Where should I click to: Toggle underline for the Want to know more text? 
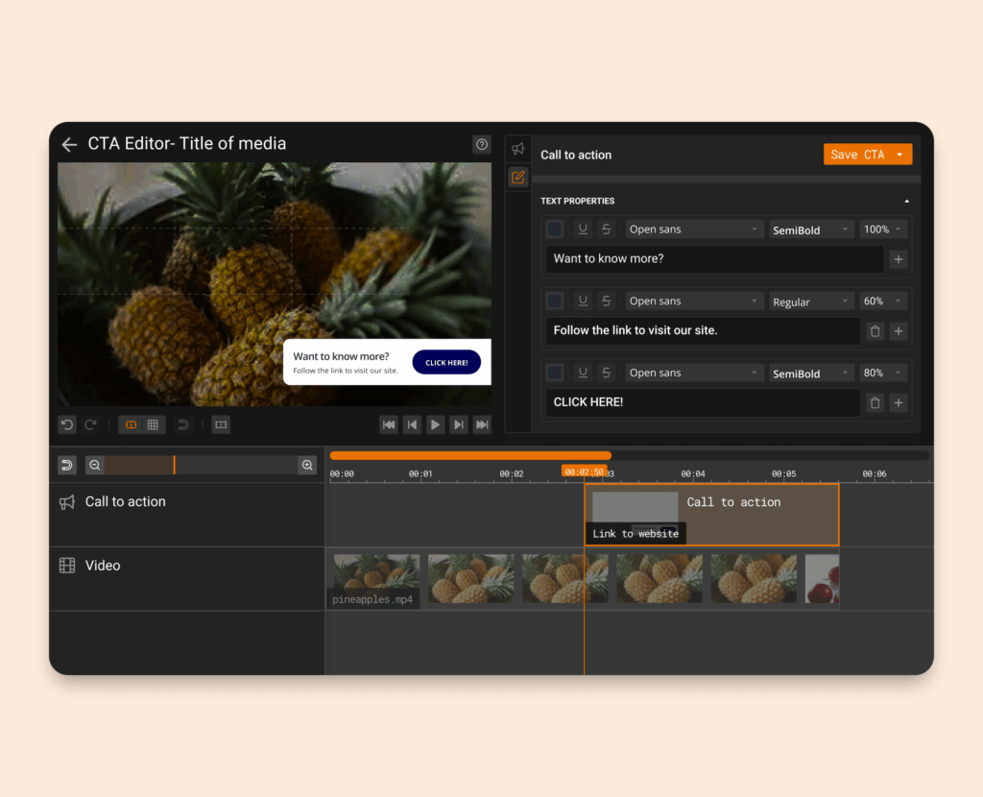click(583, 229)
